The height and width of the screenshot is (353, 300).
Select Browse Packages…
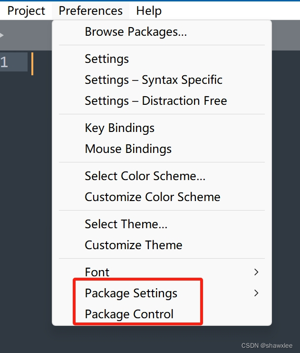[x=162, y=31]
